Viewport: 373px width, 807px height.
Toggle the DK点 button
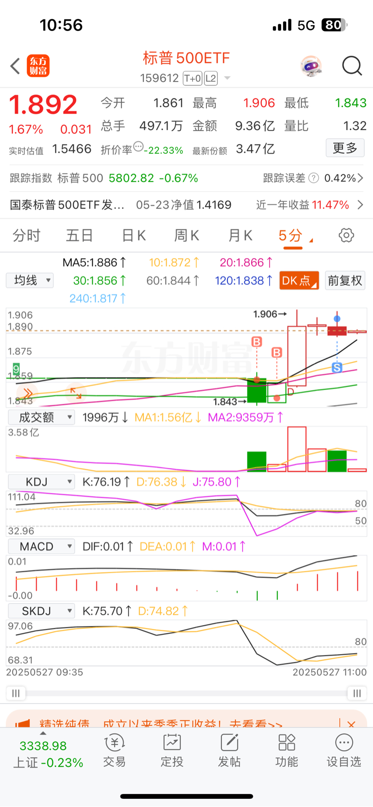pyautogui.click(x=299, y=280)
